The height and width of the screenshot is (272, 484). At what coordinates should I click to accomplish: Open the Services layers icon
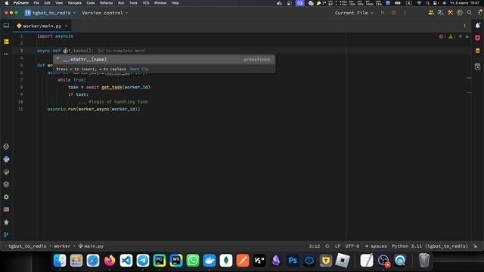[6, 184]
